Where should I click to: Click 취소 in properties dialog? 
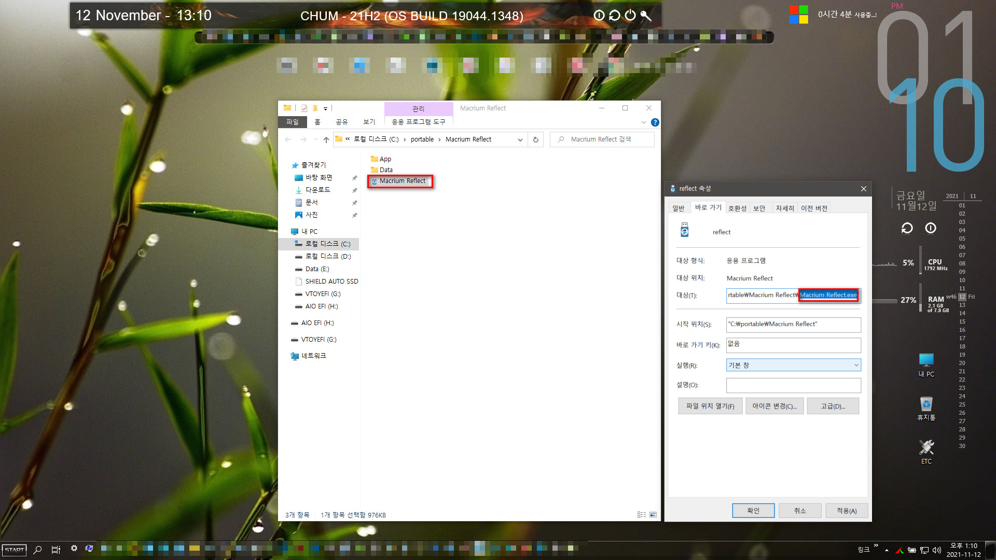(800, 511)
